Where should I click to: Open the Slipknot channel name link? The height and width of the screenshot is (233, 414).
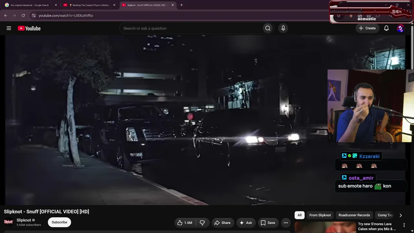click(24, 220)
